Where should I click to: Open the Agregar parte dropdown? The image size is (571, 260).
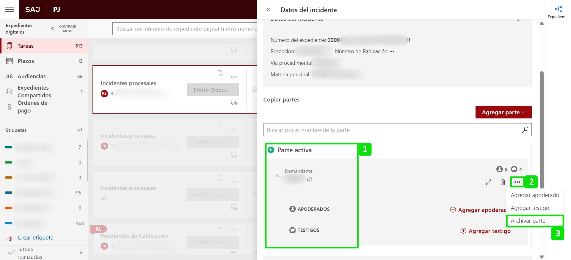tap(503, 112)
